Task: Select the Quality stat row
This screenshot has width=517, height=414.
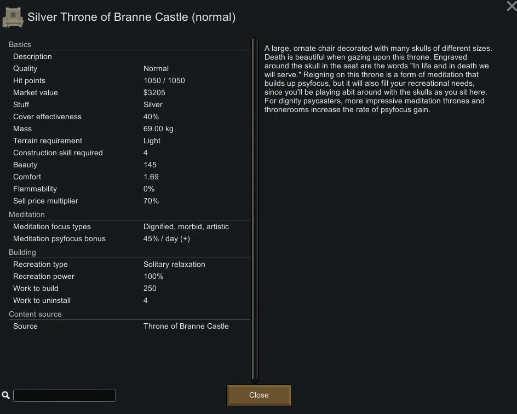Action: click(x=129, y=68)
